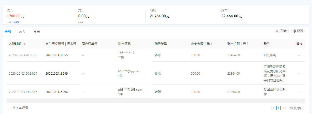Sort by 入账时间 using the sort arrows
Image resolution: width=312 pixels, height=114 pixels.
coord(25,44)
